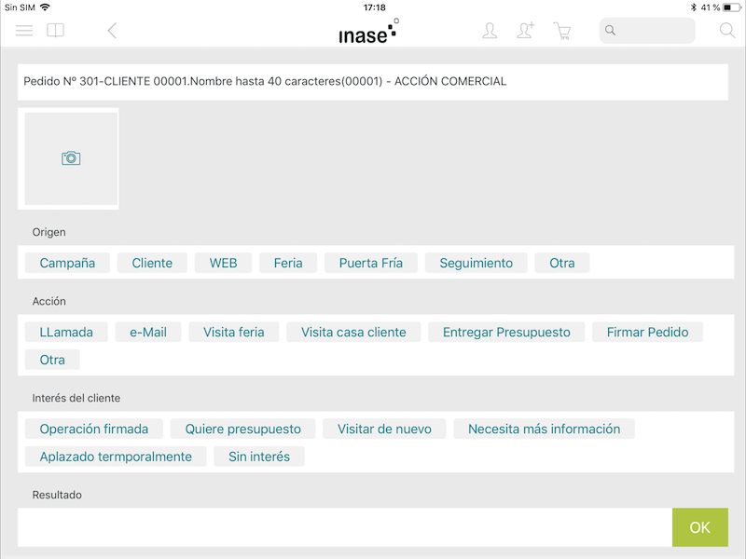
Task: Click the Resultado text field
Action: (x=345, y=527)
